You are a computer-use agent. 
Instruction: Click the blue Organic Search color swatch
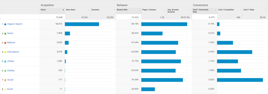[5, 24]
